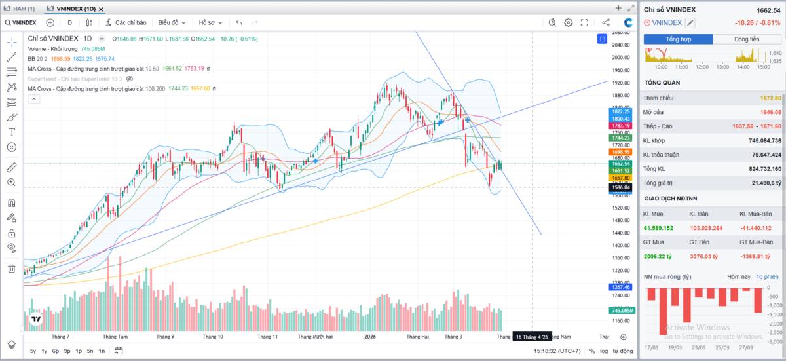Open go-to-date calendar icon
The height and width of the screenshot is (361, 786).
coord(119,351)
